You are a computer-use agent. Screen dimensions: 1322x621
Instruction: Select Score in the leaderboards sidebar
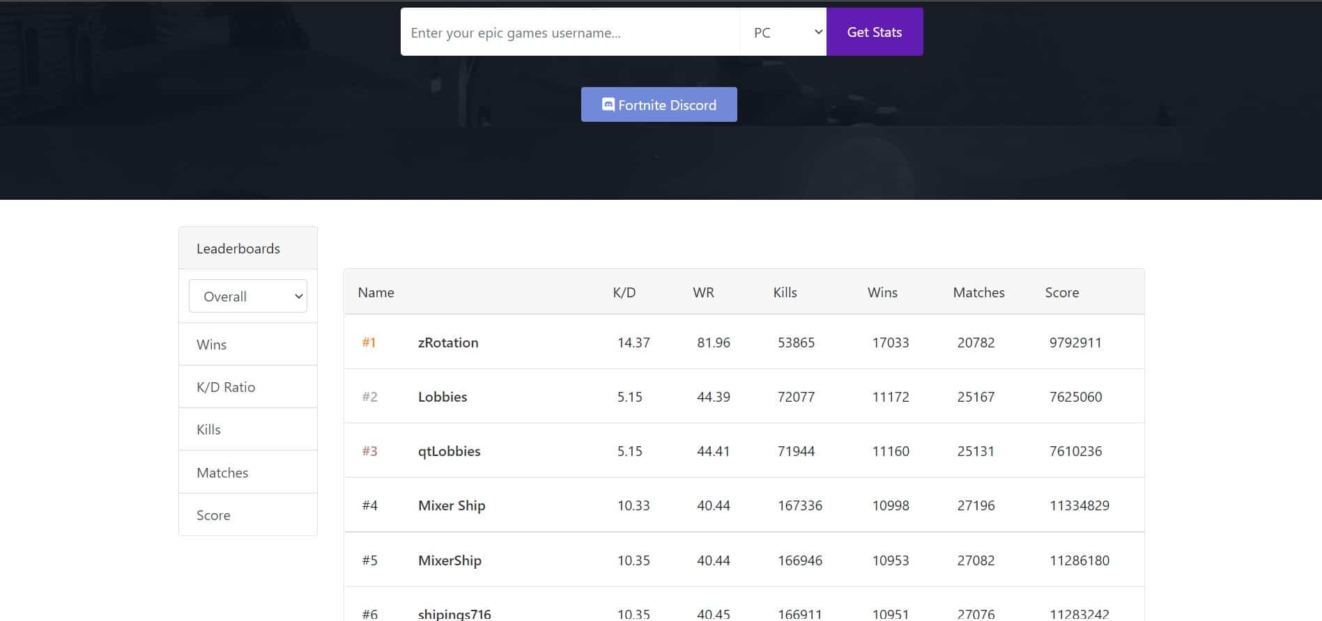click(x=248, y=515)
